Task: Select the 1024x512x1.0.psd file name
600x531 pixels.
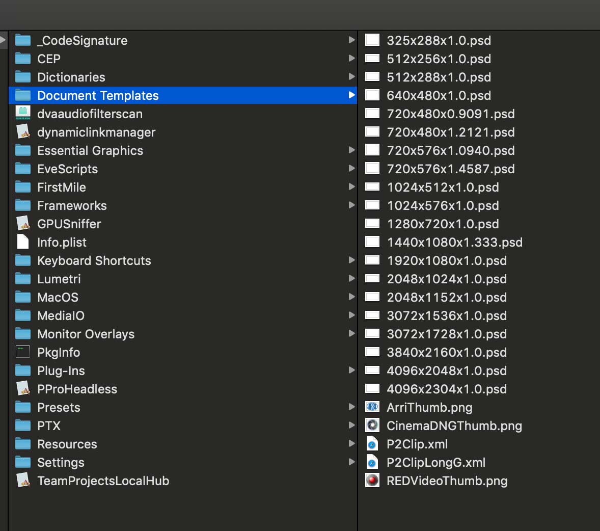Action: tap(443, 188)
